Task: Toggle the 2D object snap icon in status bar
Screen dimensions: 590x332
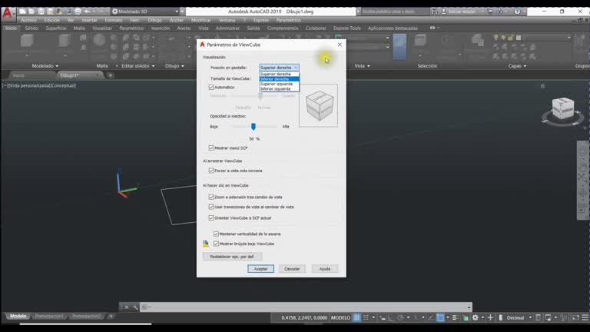Action: 440,317
